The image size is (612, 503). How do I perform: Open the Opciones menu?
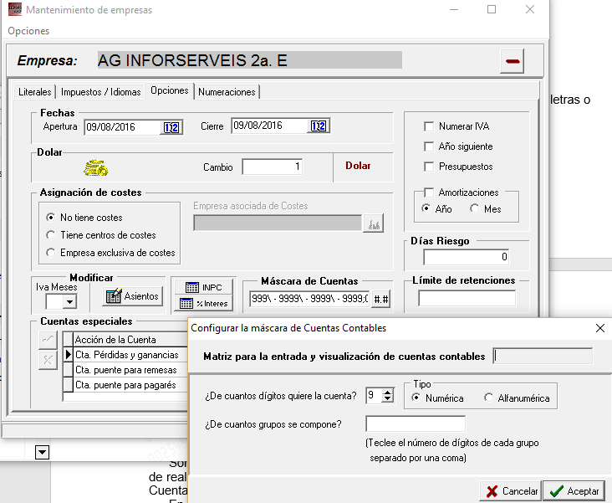[x=28, y=31]
